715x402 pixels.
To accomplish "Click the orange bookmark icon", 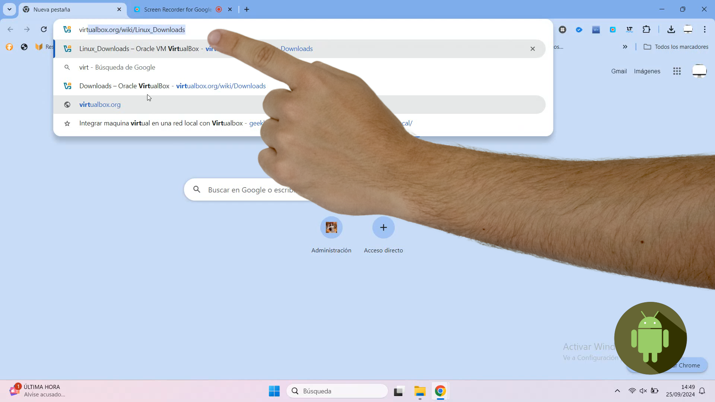I will coord(9,47).
